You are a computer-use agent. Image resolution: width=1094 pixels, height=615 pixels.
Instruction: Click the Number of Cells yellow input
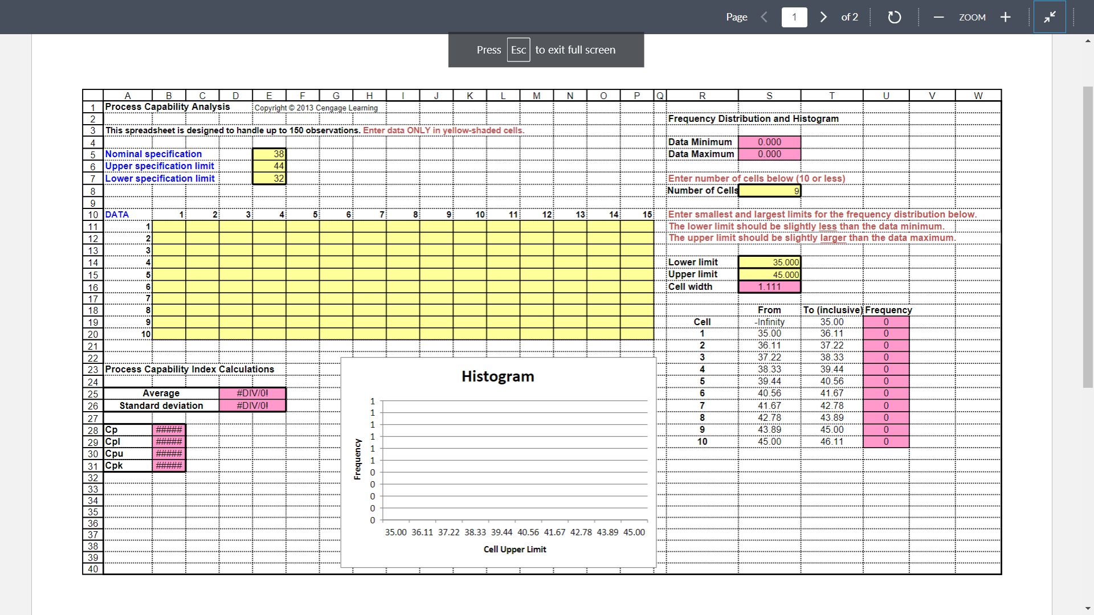click(769, 190)
